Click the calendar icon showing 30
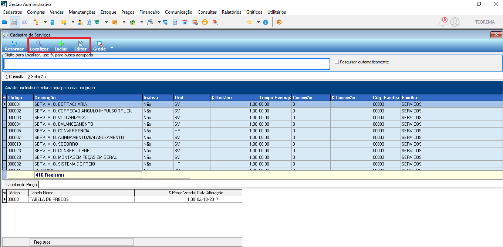The width and height of the screenshot is (503, 247). 185,22
